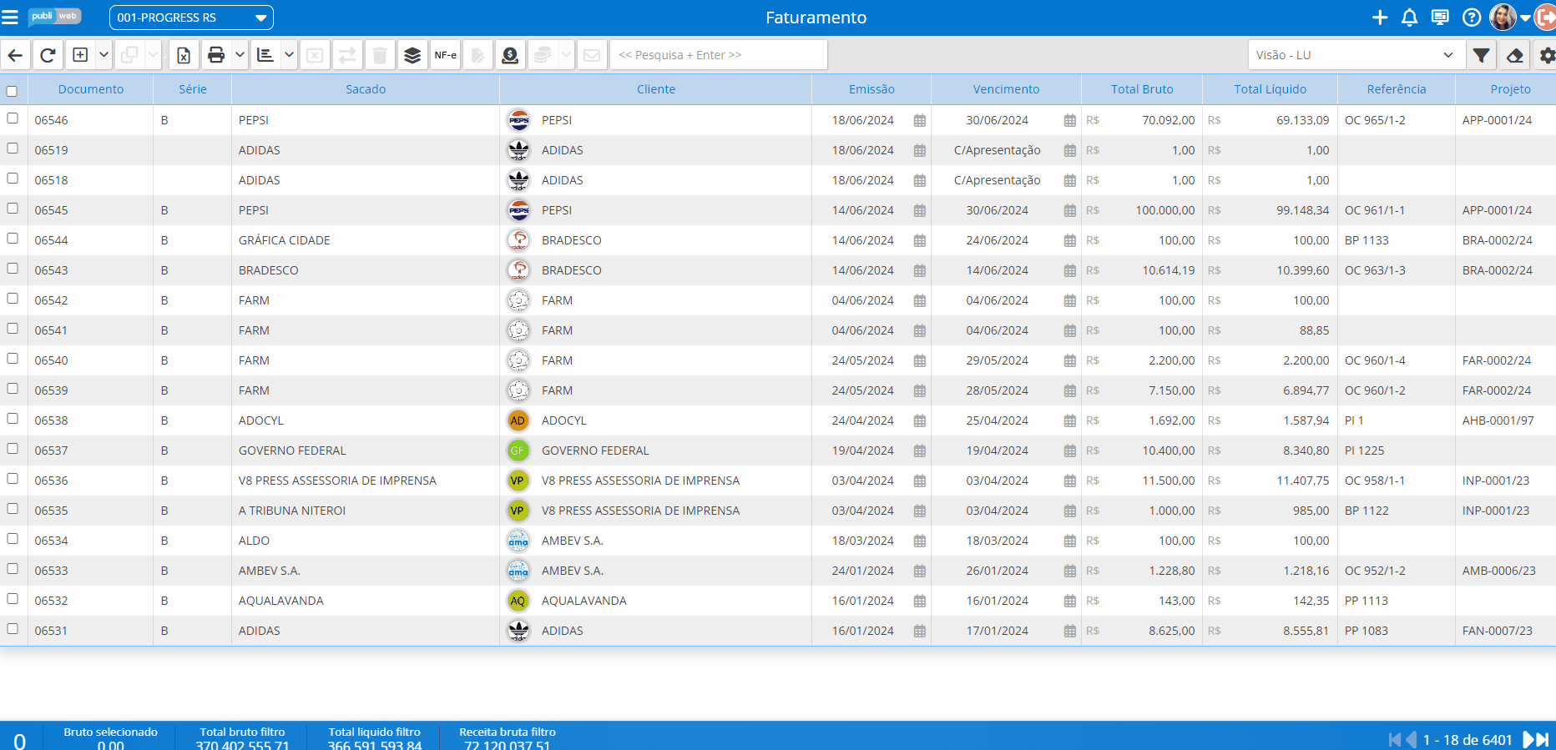Sort by the Documento column header
The image size is (1556, 750).
point(91,89)
